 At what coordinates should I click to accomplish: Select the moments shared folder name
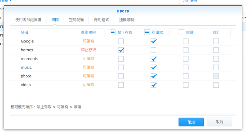[29, 59]
